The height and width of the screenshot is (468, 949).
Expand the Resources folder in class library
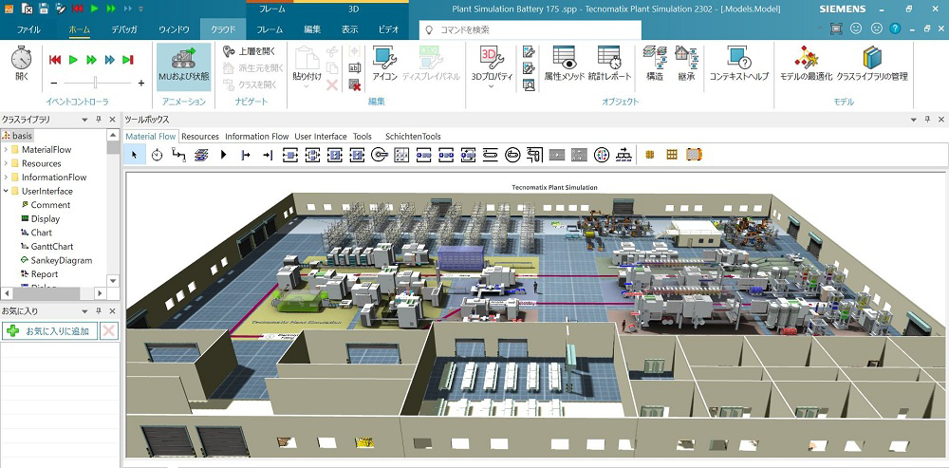tap(6, 163)
